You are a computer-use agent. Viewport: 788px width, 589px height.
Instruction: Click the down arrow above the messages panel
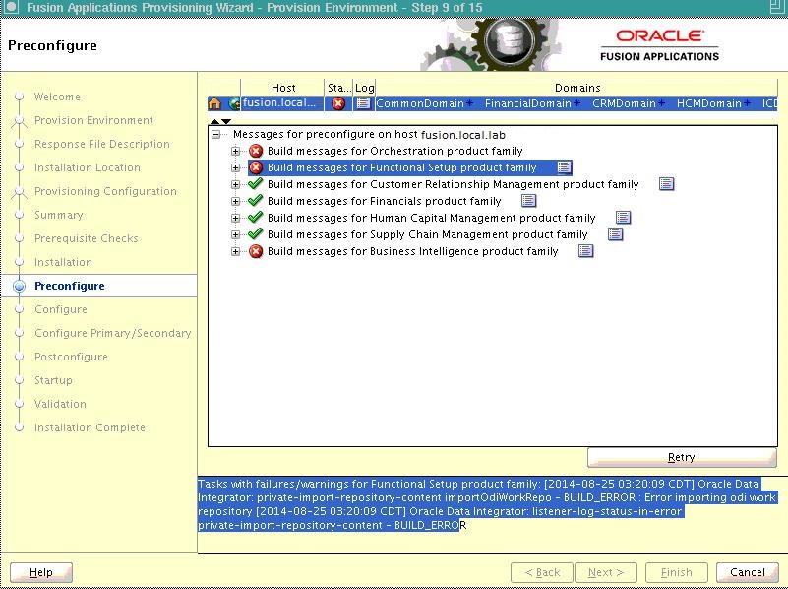coord(226,121)
